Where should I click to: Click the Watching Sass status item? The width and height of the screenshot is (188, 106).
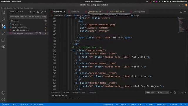tap(108, 105)
